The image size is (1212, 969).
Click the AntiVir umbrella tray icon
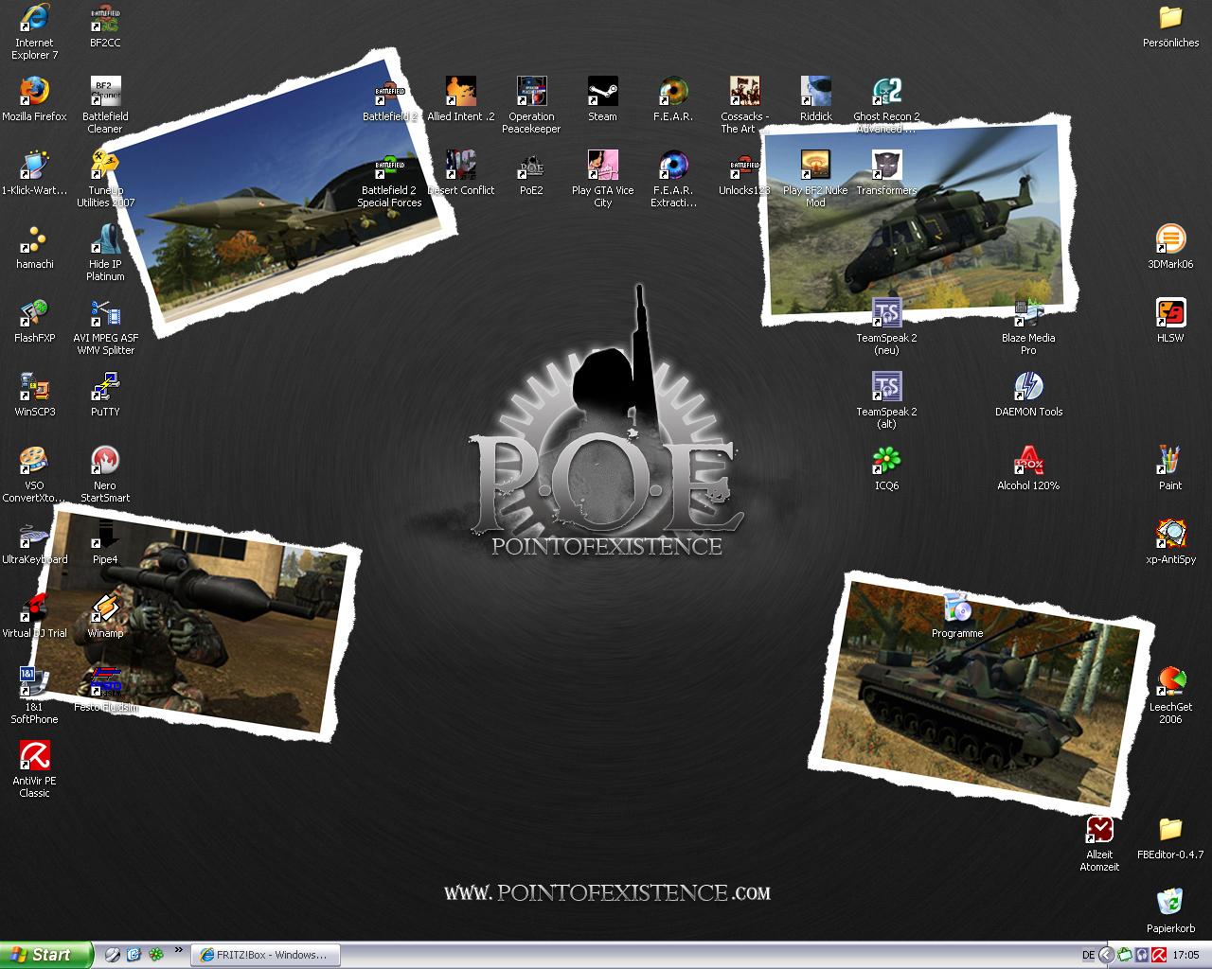pyautogui.click(x=1157, y=955)
